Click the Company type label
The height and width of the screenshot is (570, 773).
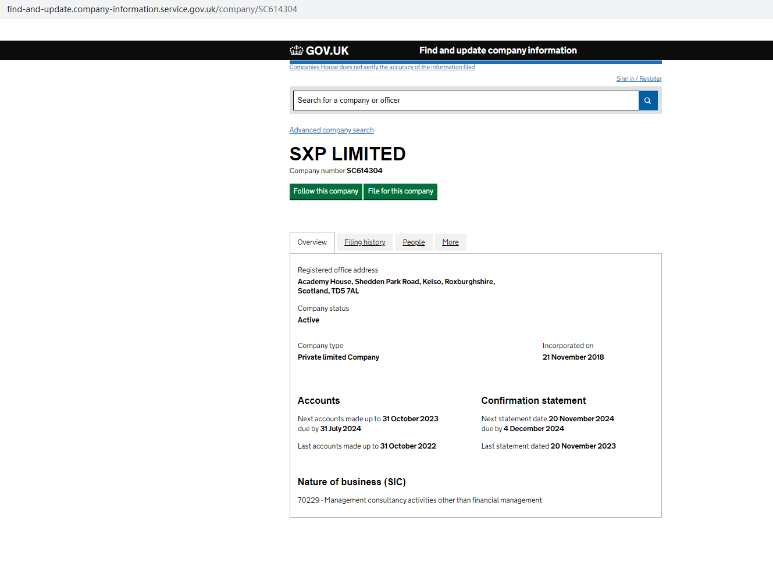point(320,346)
